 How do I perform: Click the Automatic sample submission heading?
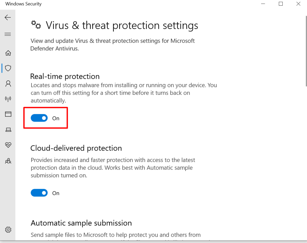click(81, 223)
